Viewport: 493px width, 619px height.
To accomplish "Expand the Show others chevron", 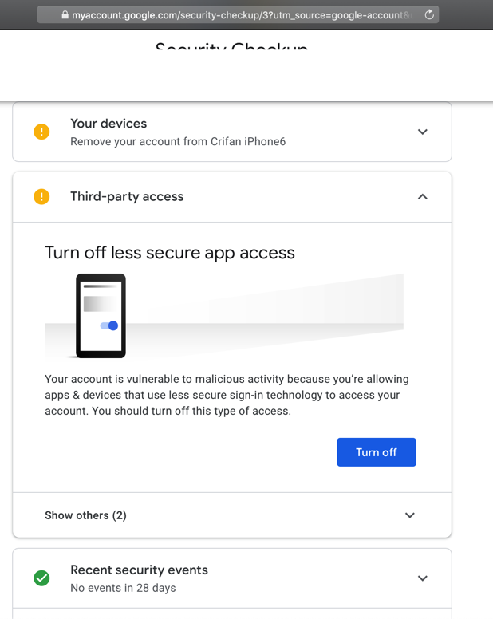I will tap(410, 515).
